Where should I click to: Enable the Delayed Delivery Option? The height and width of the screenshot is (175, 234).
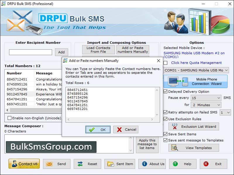(166, 91)
